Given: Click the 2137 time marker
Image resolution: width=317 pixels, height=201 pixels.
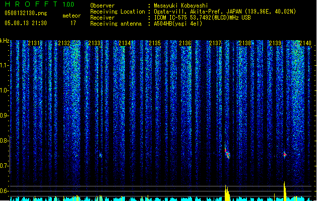Looking at the screenshot, I should tap(215, 43).
